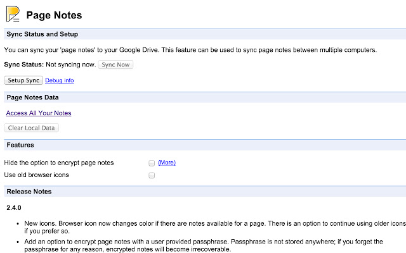Click the Clear Local Data button

coord(32,128)
